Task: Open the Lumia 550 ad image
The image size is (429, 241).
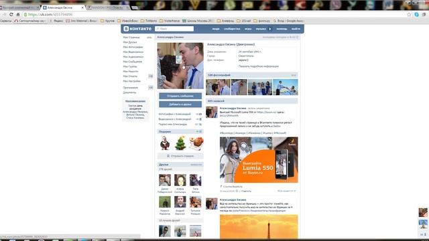Action: coord(259,160)
